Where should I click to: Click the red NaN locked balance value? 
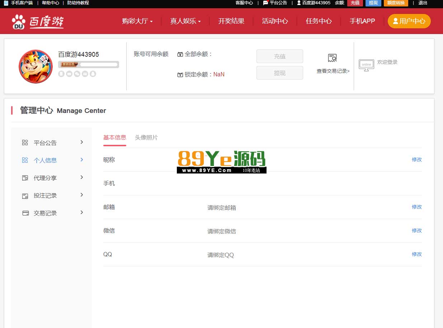(219, 75)
